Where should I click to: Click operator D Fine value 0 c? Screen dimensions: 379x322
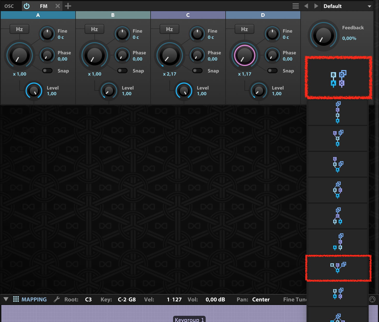click(286, 37)
